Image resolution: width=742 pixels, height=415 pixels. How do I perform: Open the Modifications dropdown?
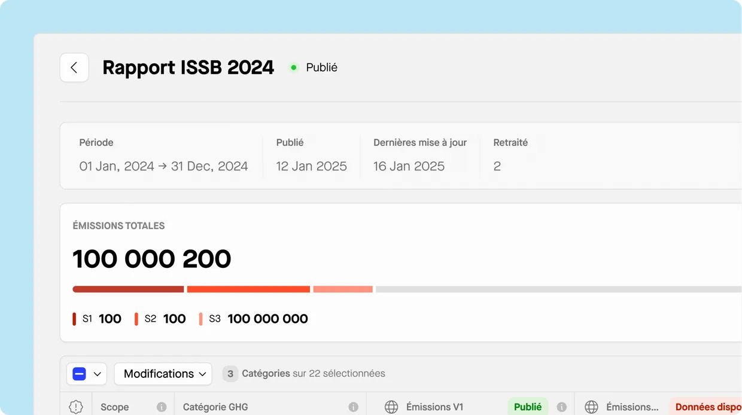coord(163,374)
